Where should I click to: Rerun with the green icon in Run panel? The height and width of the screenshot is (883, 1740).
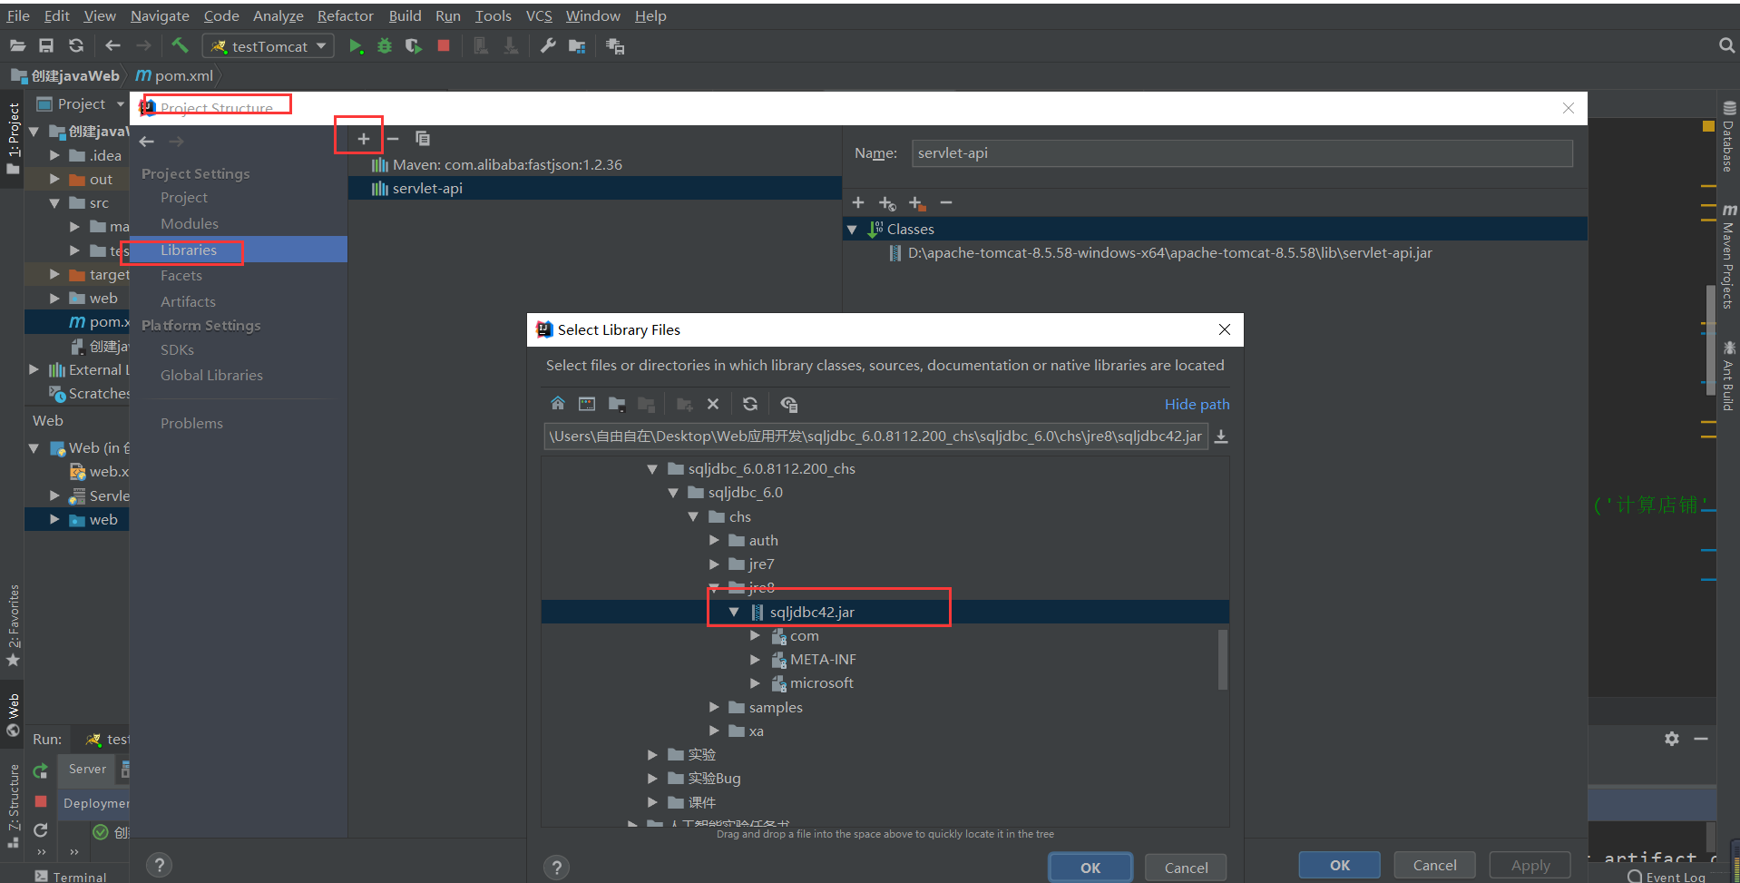(x=41, y=771)
